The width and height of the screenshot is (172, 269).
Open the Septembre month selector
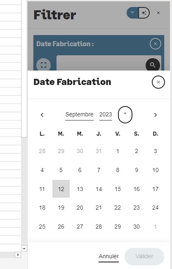tap(79, 115)
